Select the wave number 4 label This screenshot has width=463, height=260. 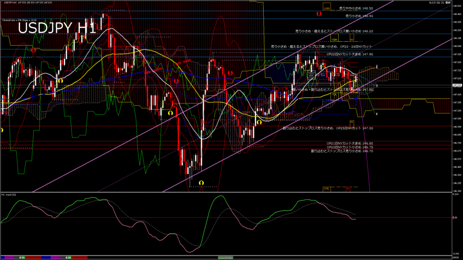377,114
